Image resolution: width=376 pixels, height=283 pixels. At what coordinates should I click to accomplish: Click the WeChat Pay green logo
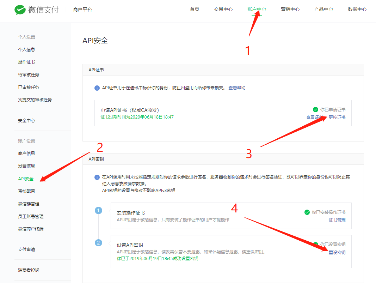[20, 10]
